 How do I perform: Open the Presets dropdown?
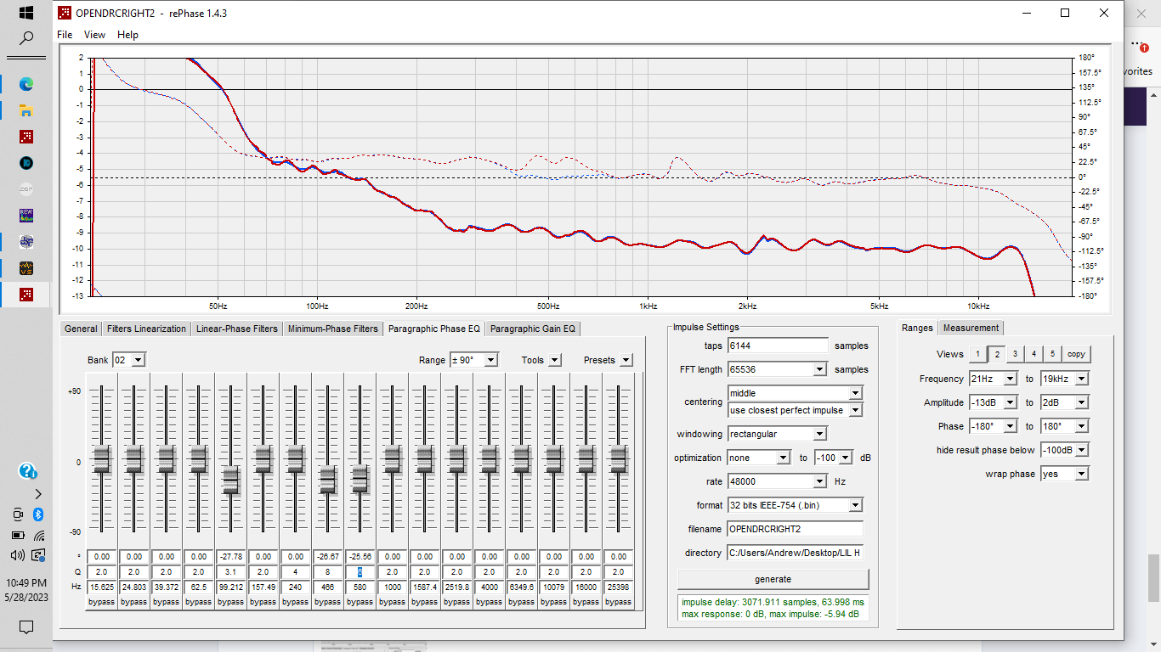tap(626, 360)
